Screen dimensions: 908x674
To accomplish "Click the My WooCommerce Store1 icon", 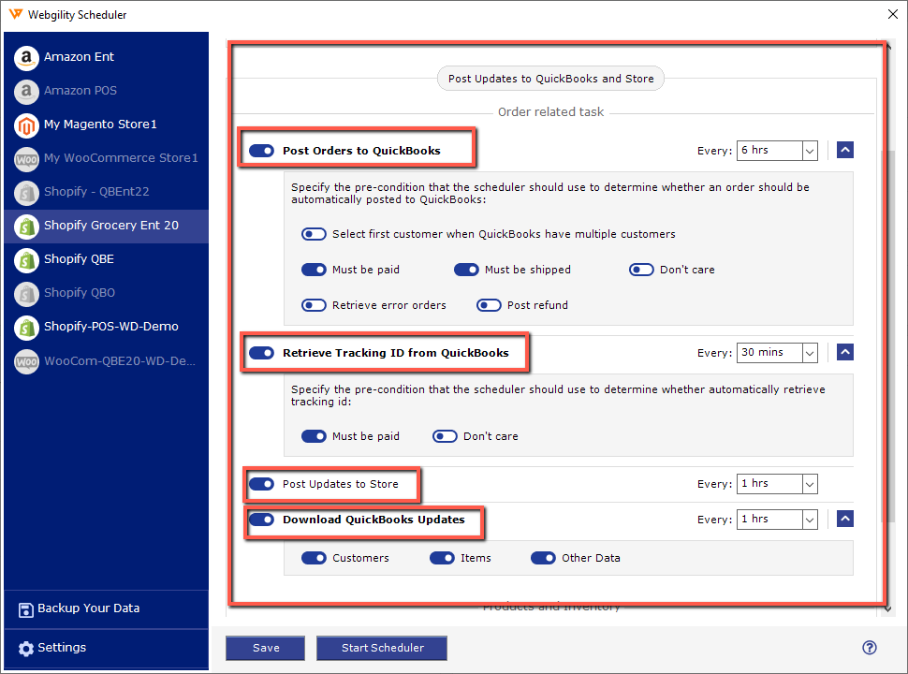I will [26, 158].
